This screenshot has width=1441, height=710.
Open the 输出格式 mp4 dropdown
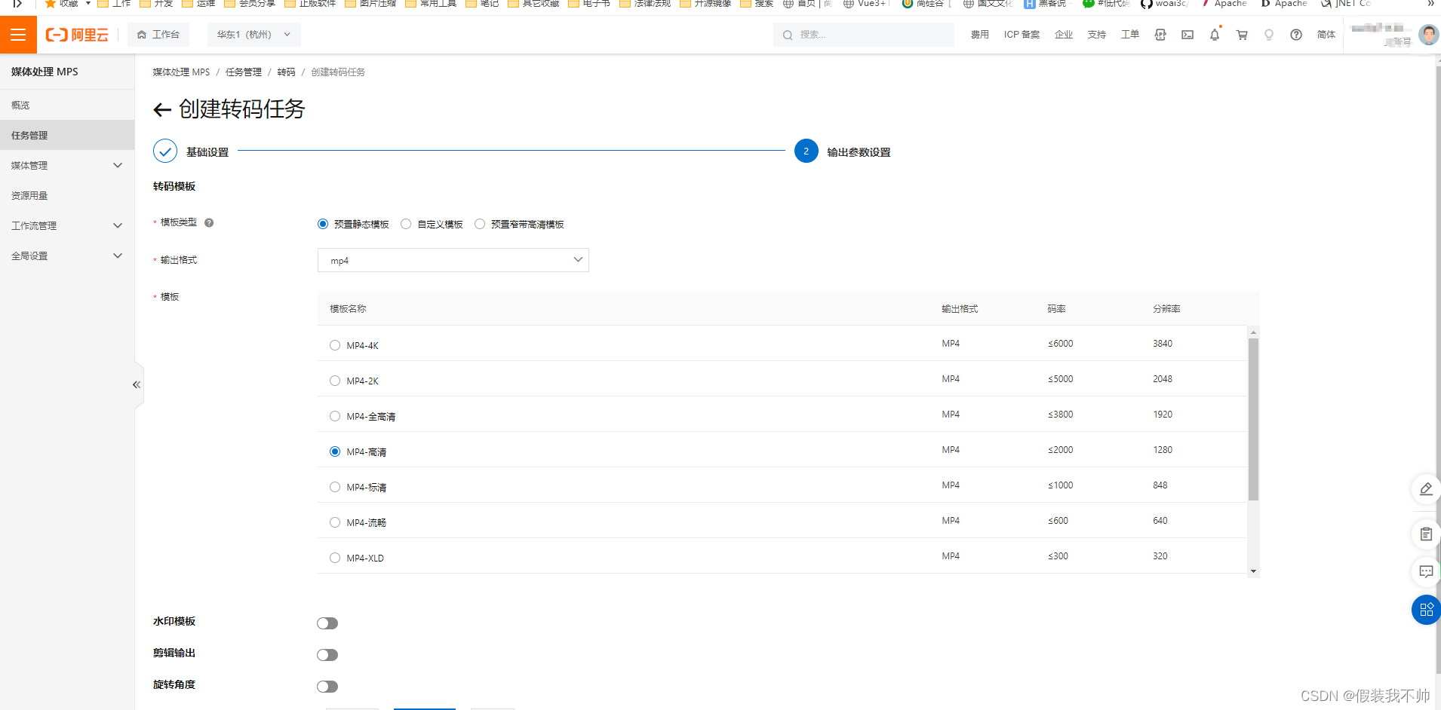point(453,259)
